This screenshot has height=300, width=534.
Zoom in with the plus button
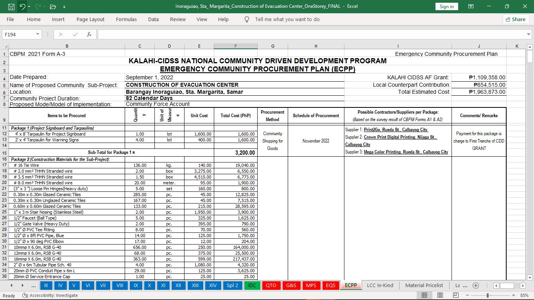[x=513, y=295]
